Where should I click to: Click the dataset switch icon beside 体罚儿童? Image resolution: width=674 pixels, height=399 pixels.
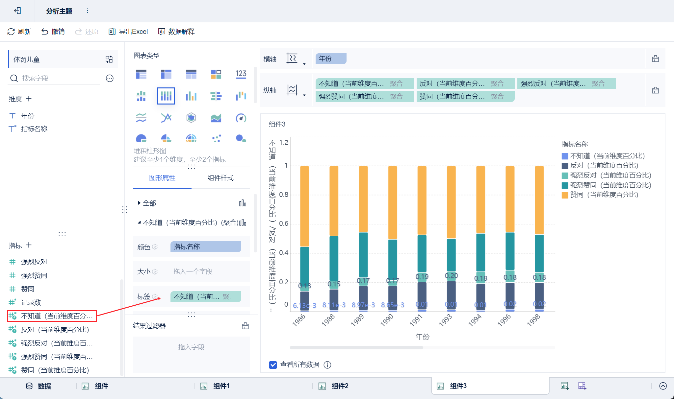(109, 59)
